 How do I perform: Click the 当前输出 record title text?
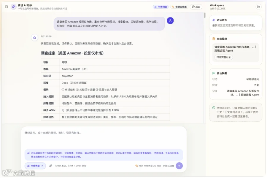(235, 49)
